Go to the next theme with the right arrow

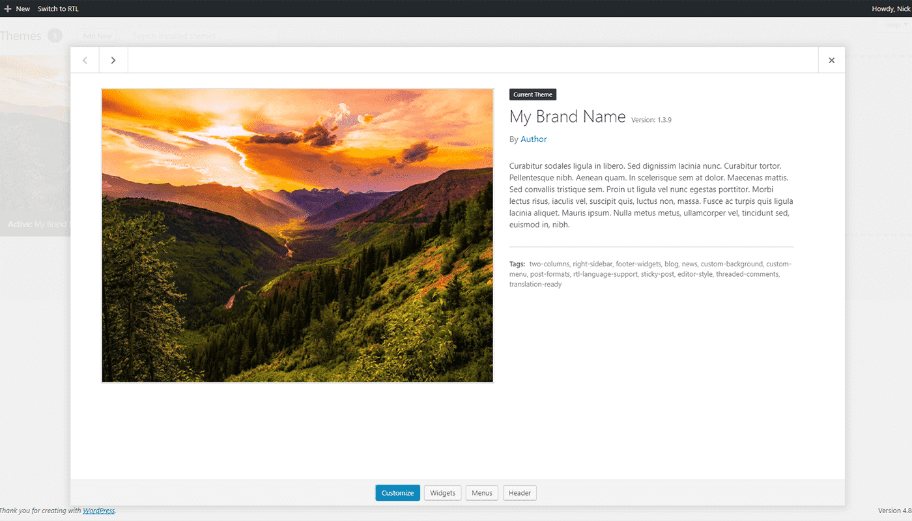coord(113,61)
